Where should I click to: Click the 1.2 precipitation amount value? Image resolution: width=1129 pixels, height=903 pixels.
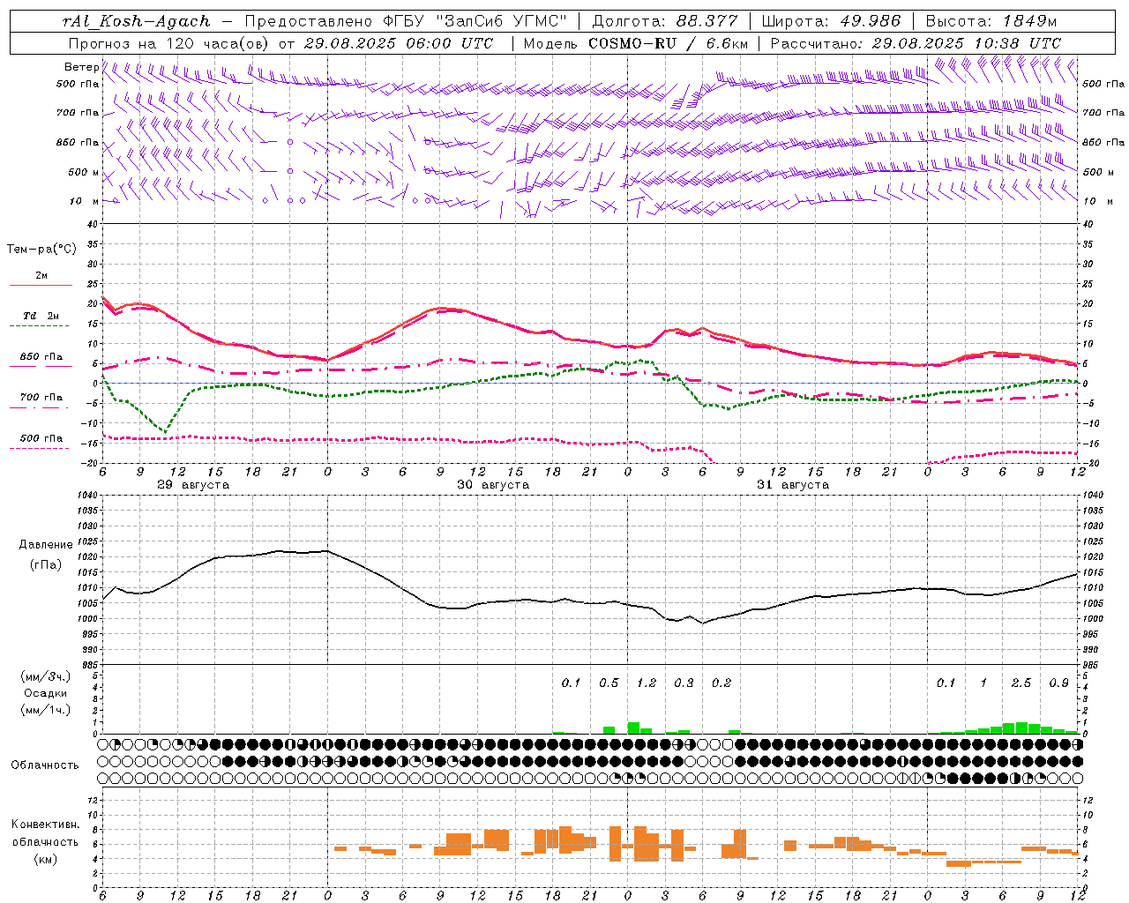tap(647, 683)
